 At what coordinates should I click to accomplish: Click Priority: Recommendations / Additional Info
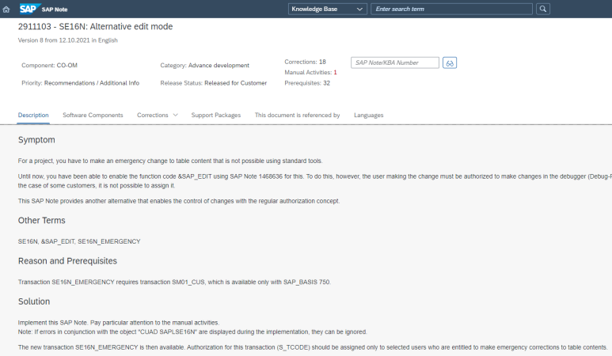pos(81,83)
